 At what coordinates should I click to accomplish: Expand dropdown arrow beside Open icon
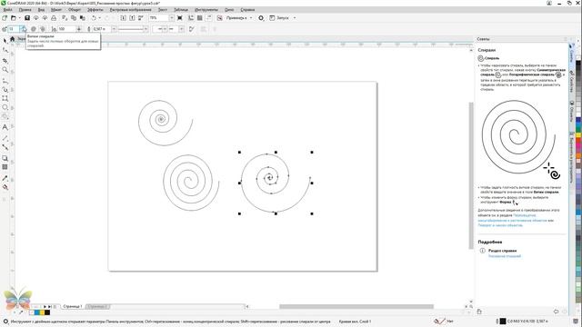coord(19,18)
